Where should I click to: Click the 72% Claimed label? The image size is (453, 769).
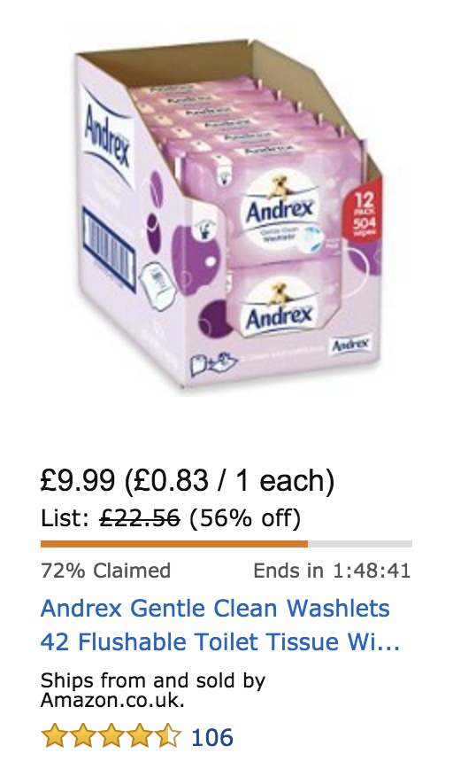[106, 571]
